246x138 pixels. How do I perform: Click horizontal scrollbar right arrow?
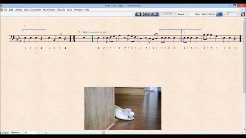point(242,133)
